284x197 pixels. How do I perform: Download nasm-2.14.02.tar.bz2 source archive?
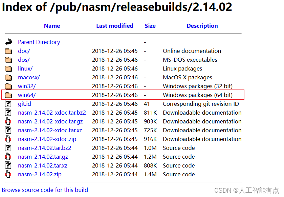click(x=45, y=148)
